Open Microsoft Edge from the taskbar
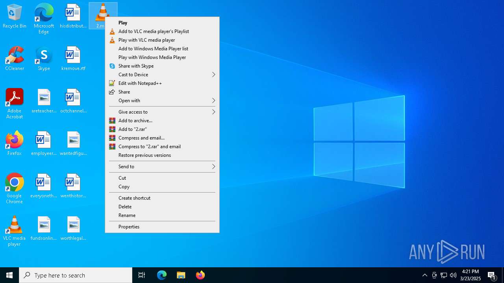 [x=162, y=275]
